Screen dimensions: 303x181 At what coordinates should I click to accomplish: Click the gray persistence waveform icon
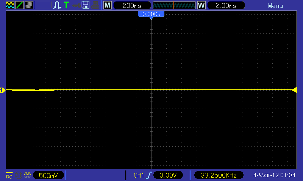pyautogui.click(x=29, y=5)
